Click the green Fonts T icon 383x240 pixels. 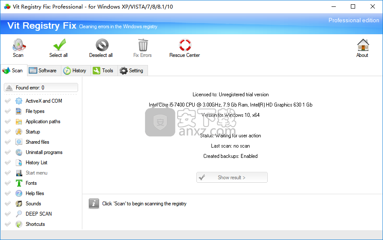point(19,183)
